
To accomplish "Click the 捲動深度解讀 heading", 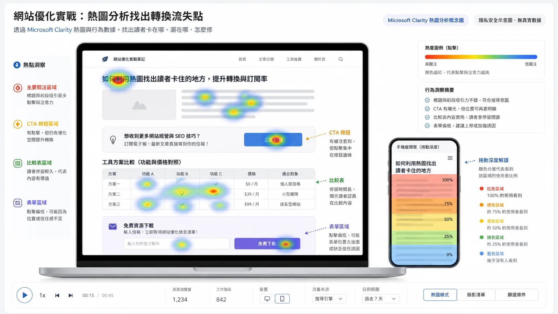I will tap(494, 160).
